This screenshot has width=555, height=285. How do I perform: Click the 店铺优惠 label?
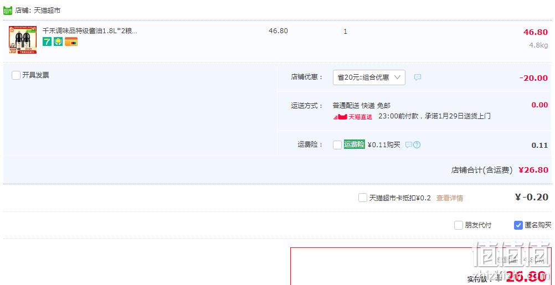click(x=307, y=77)
